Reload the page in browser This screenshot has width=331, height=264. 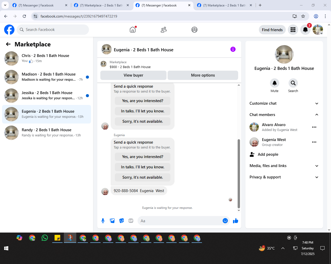click(24, 16)
